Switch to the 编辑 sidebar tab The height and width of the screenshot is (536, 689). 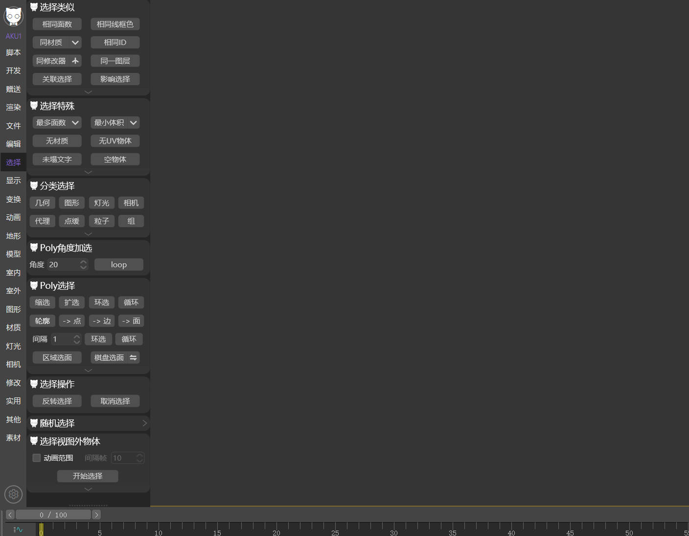click(x=13, y=144)
